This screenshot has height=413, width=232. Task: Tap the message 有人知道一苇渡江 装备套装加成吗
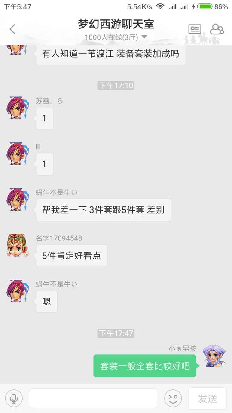110,54
